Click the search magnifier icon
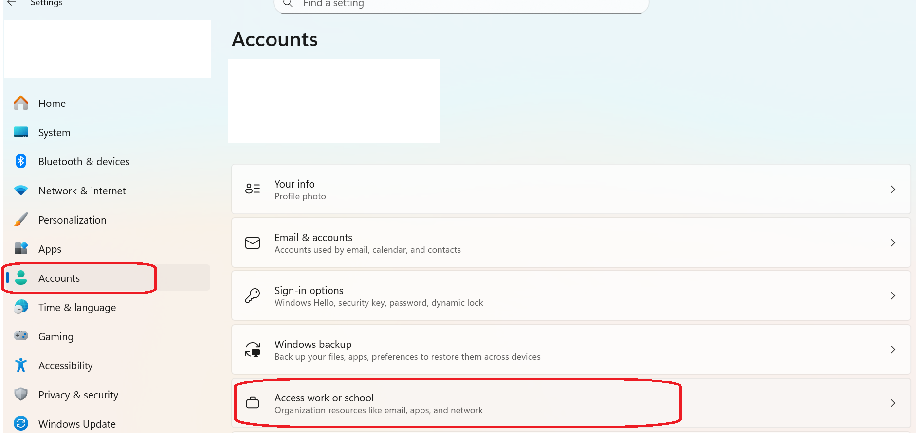Screen dimensions: 916x433 click(x=288, y=4)
